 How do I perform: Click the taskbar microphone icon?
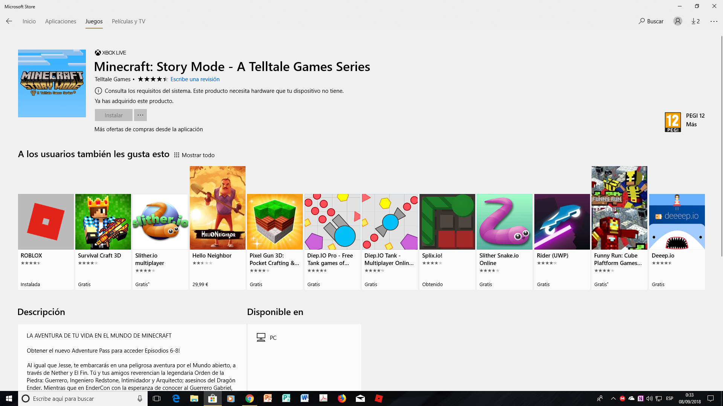140,398
